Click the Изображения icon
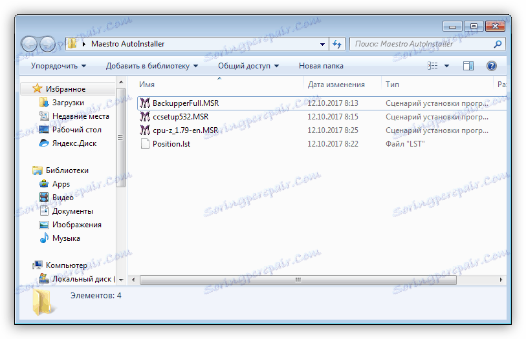Viewport: 526px width, 339px height. click(43, 225)
